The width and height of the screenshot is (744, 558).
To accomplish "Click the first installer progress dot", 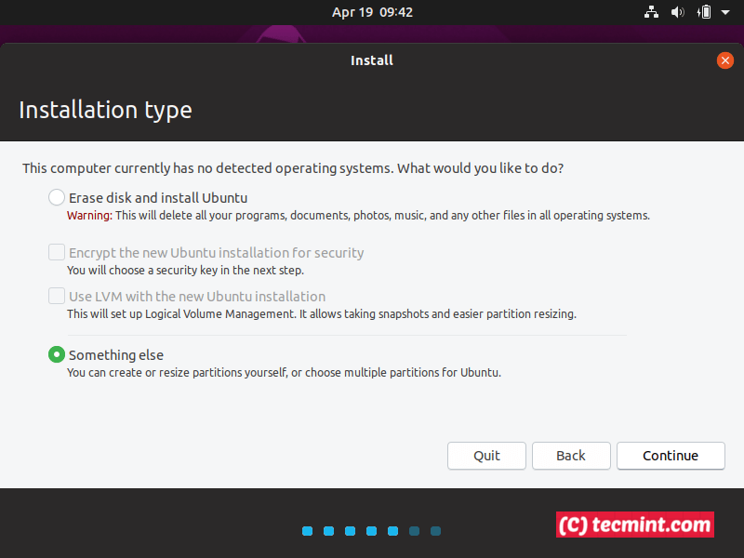I will [x=308, y=531].
